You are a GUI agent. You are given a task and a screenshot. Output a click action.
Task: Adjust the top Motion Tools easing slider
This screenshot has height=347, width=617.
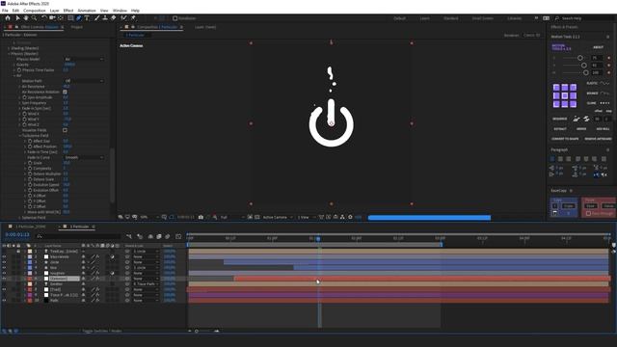pyautogui.click(x=580, y=58)
